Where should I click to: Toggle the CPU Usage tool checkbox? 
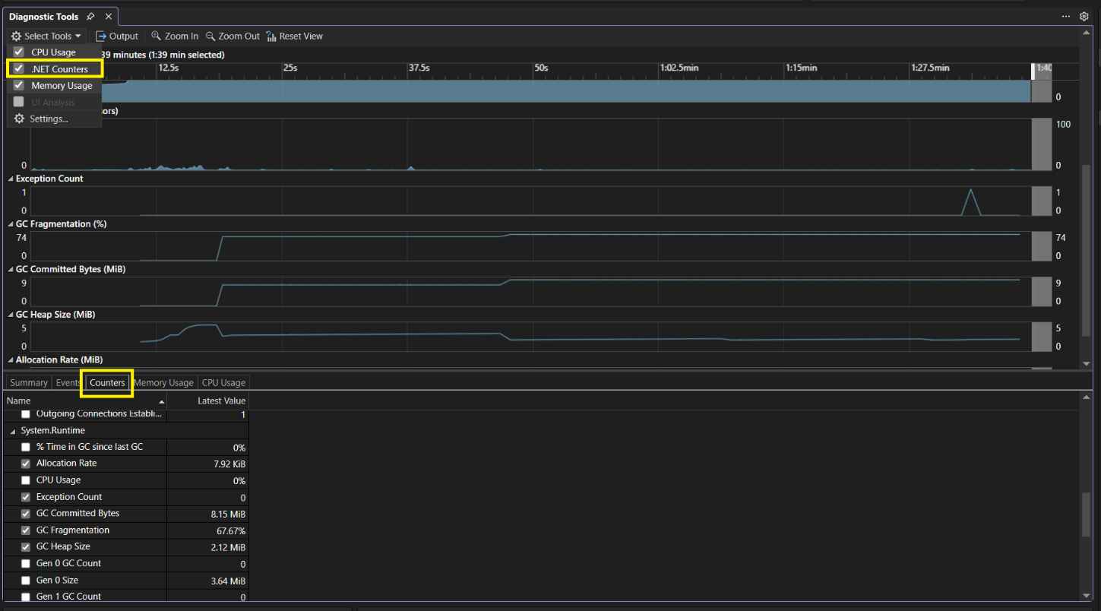[19, 52]
